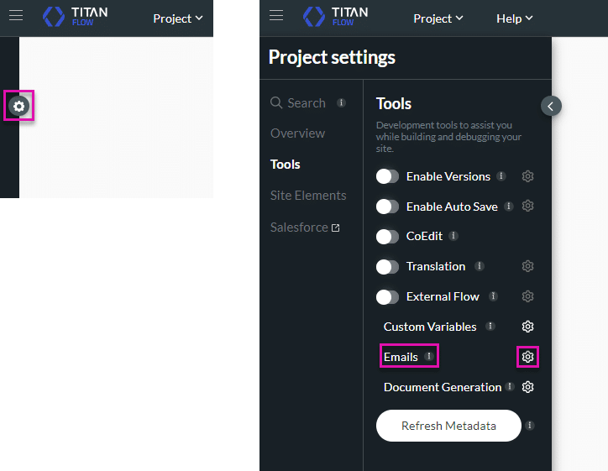Expand the Project dropdown in right header
The width and height of the screenshot is (608, 471).
pyautogui.click(x=438, y=18)
